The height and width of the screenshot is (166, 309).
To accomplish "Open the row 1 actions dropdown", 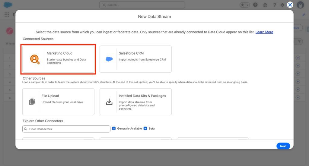I will [298, 58].
